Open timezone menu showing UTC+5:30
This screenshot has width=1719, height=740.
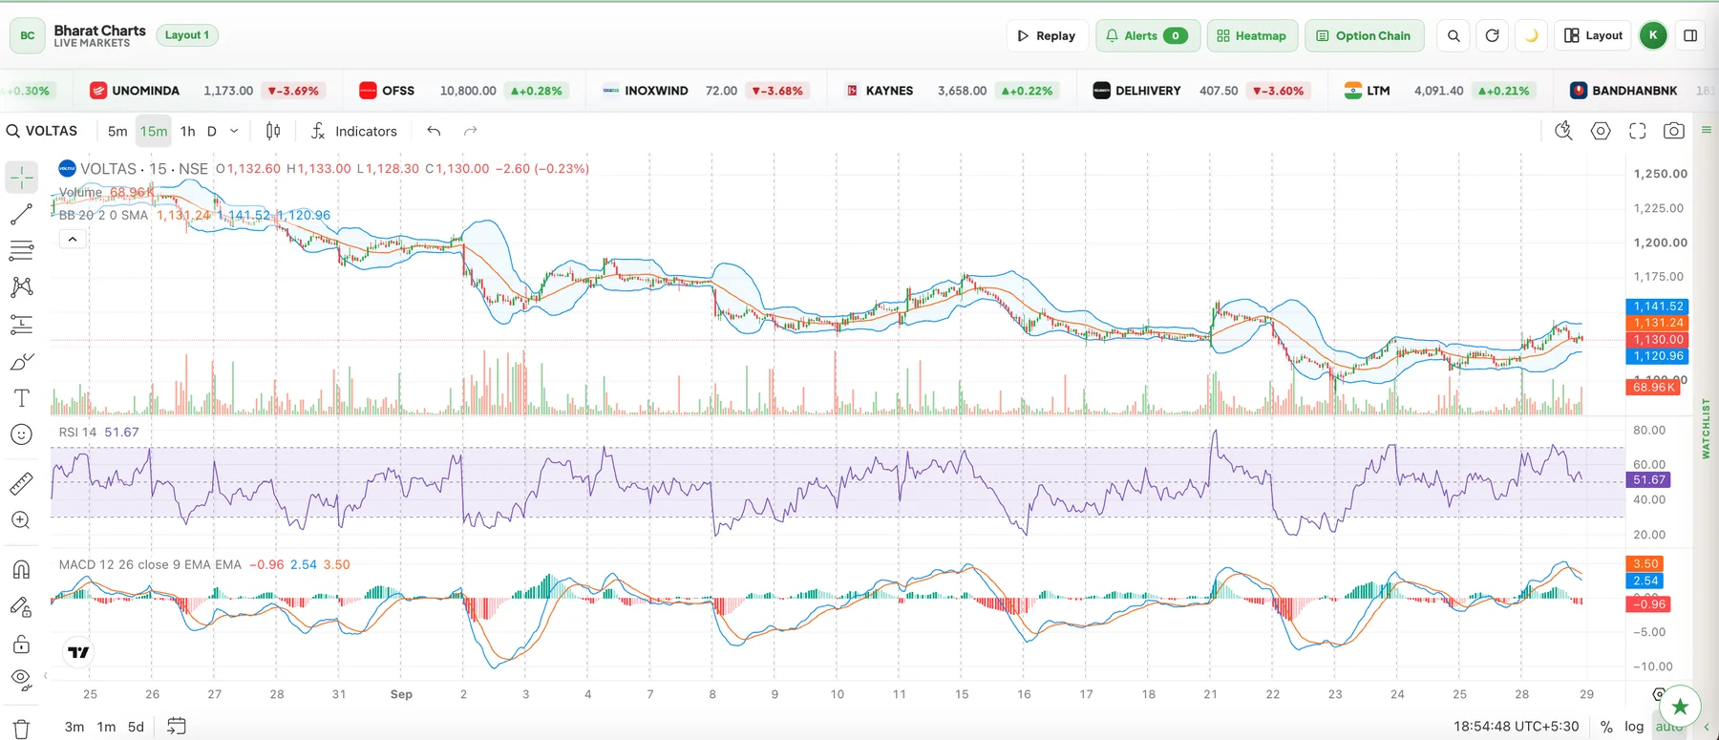point(1516,727)
